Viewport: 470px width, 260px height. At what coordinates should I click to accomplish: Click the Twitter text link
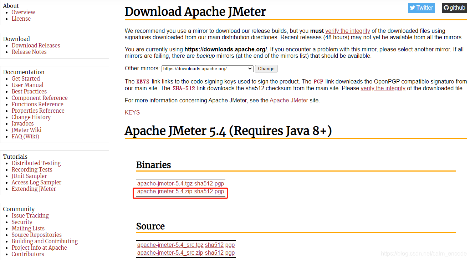point(425,8)
